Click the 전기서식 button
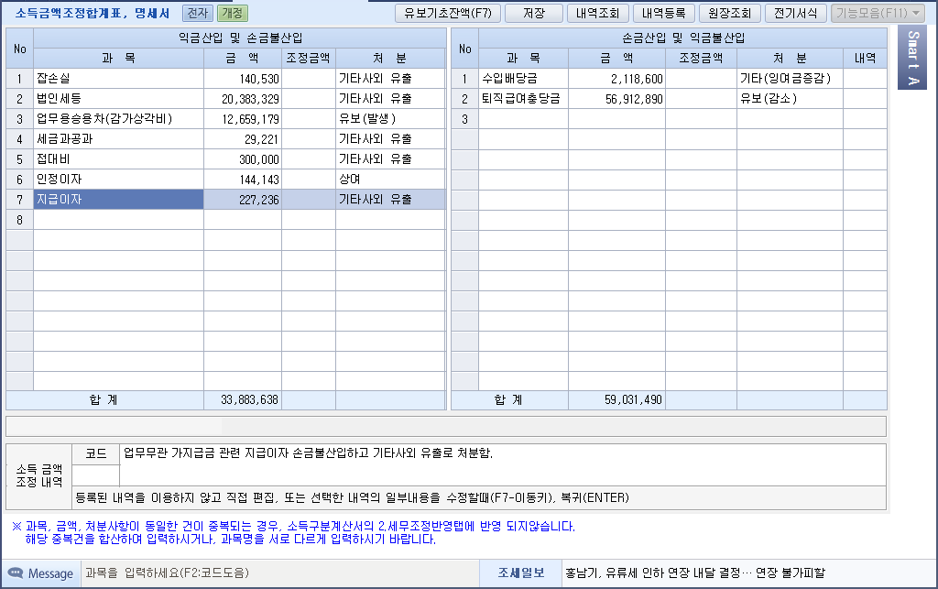The height and width of the screenshot is (589, 938). click(x=795, y=13)
